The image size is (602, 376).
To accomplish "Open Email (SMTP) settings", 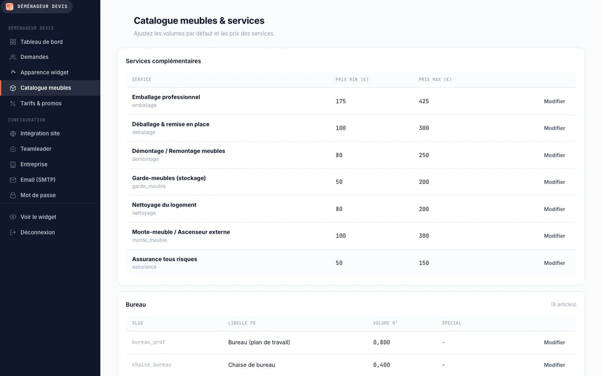I will pos(50,179).
